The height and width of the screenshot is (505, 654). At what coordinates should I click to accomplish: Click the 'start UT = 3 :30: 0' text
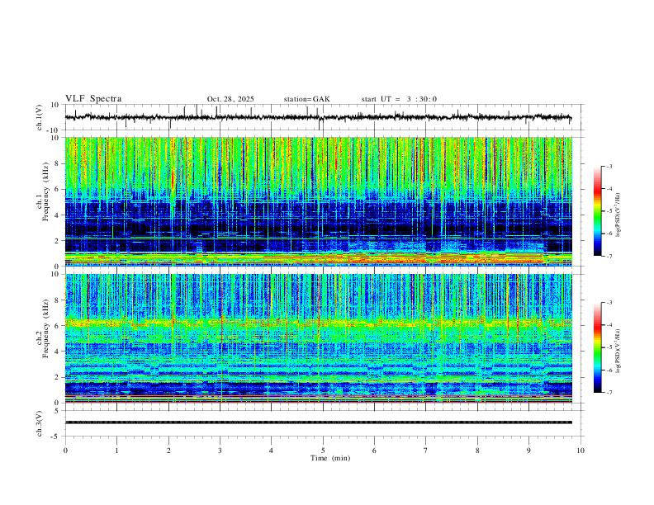click(399, 99)
